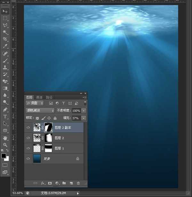Open the 类型 layer filter dropdown
192x197 pixels.
[35, 103]
